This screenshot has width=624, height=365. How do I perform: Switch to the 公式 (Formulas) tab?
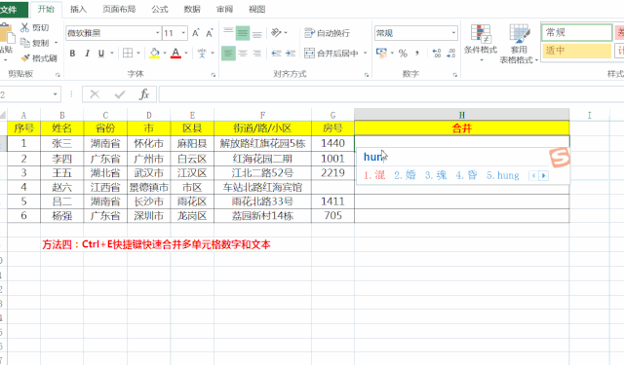coord(160,9)
